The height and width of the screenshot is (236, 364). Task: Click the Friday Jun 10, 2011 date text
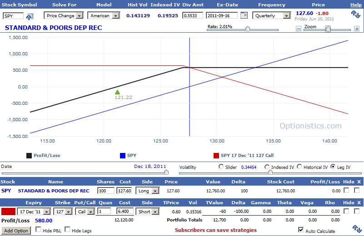(x=314, y=19)
